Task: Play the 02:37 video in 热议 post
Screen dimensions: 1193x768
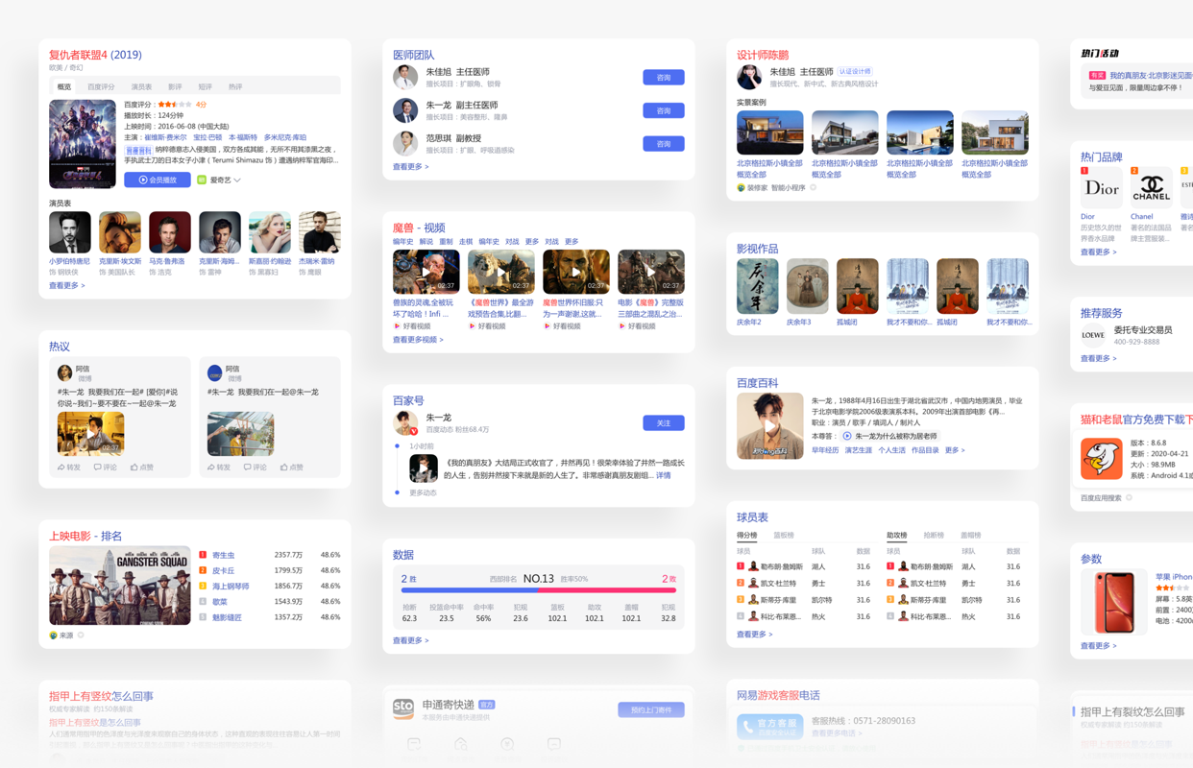Action: [90, 434]
